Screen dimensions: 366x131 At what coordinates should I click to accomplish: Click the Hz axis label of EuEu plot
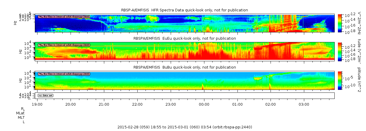20,51
